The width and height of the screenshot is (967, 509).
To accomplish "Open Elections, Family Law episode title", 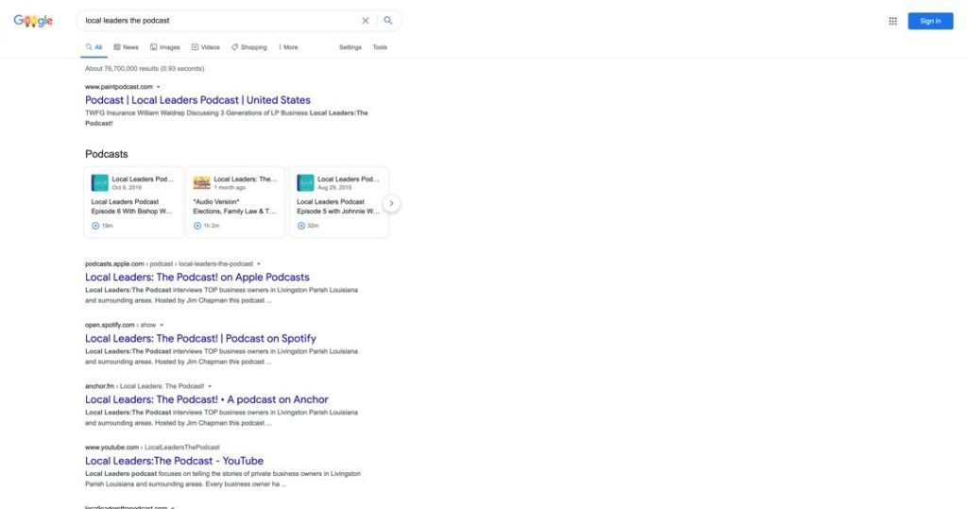I will click(234, 207).
